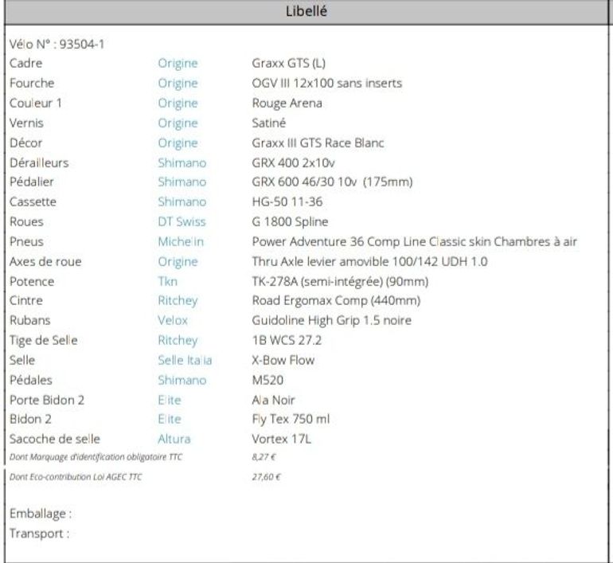Select the Porte Bidon 2 label
The height and width of the screenshot is (563, 613).
coord(47,400)
